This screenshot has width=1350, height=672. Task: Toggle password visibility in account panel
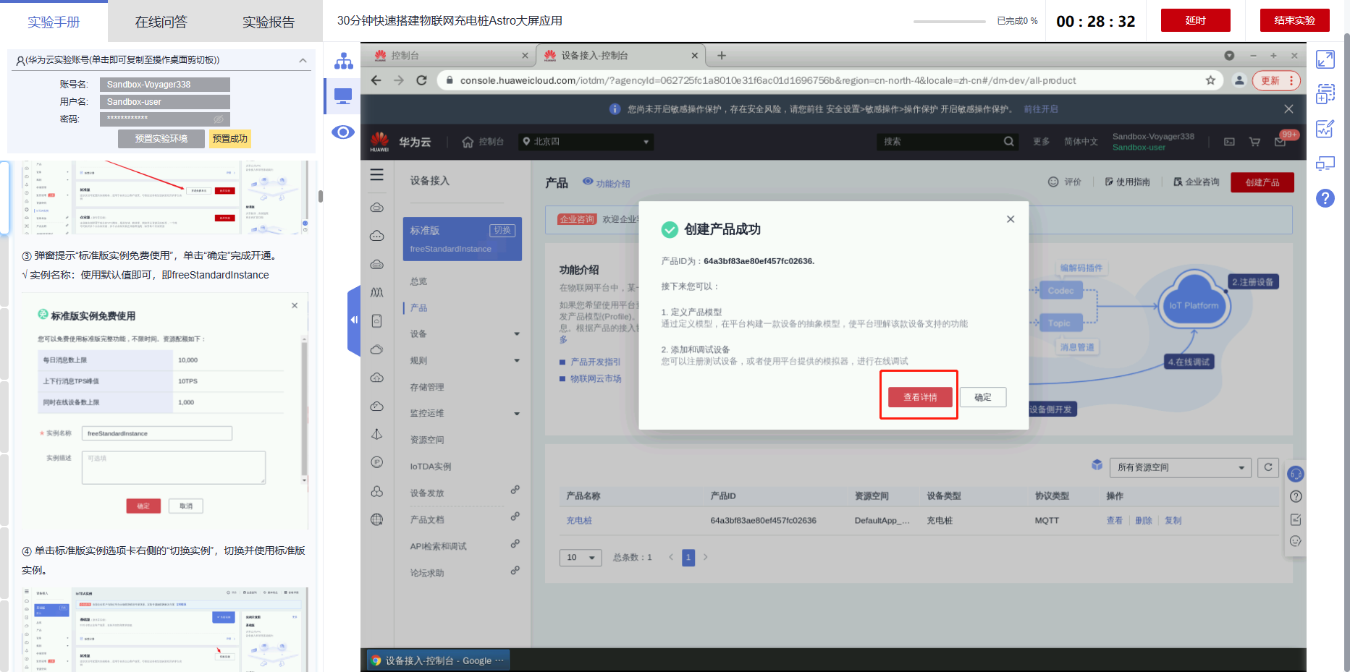[219, 119]
